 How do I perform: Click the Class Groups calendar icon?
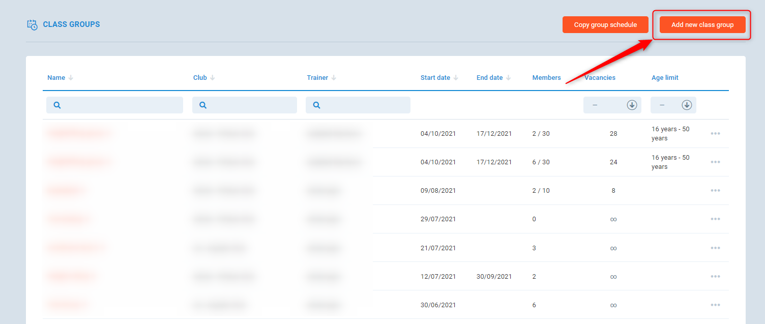(x=33, y=24)
